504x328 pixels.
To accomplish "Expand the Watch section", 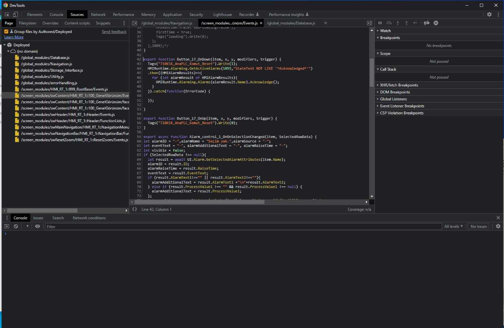I will pos(385,31).
